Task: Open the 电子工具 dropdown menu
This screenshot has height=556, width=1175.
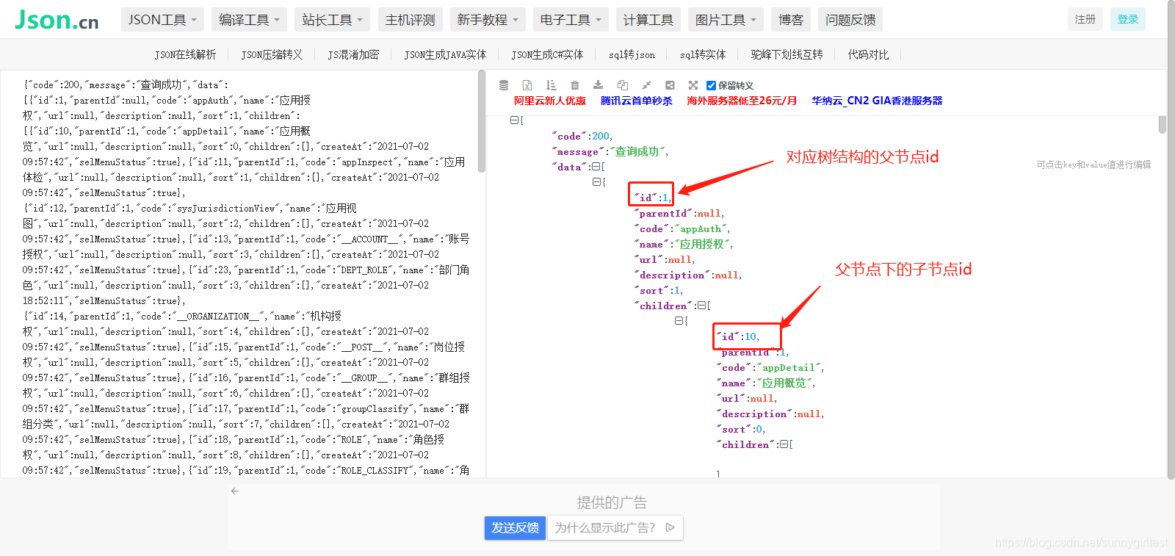Action: (571, 20)
